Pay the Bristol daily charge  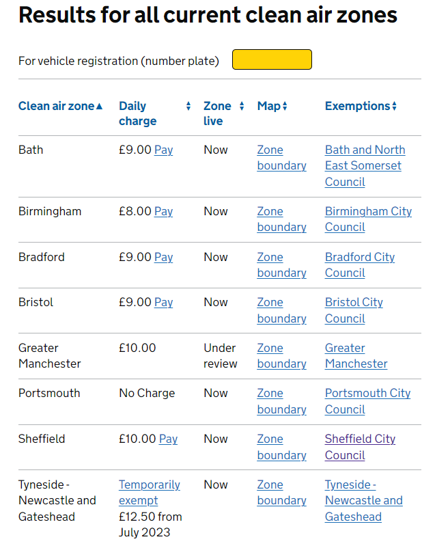[x=163, y=302]
